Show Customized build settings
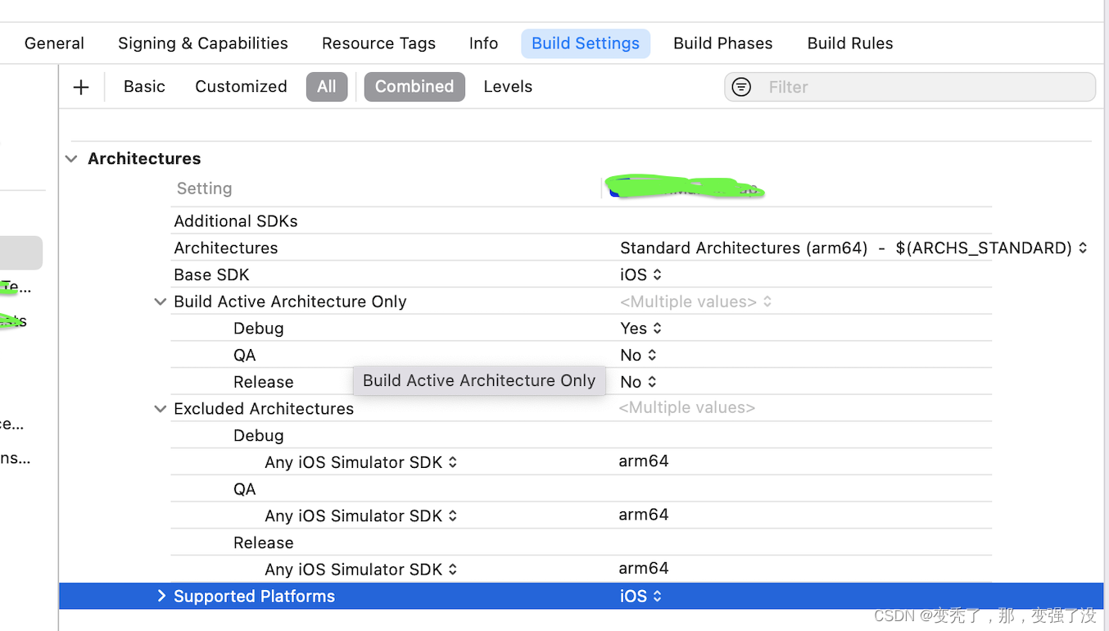Screen dimensions: 1109x631 coord(241,87)
